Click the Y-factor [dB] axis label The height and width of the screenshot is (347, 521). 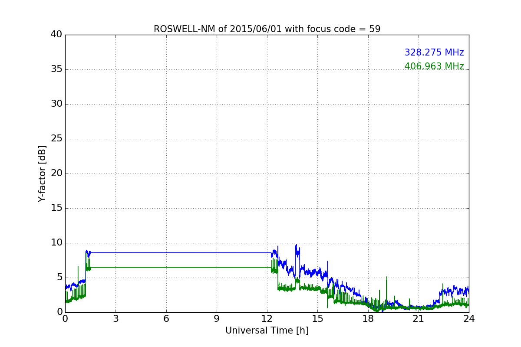click(42, 173)
